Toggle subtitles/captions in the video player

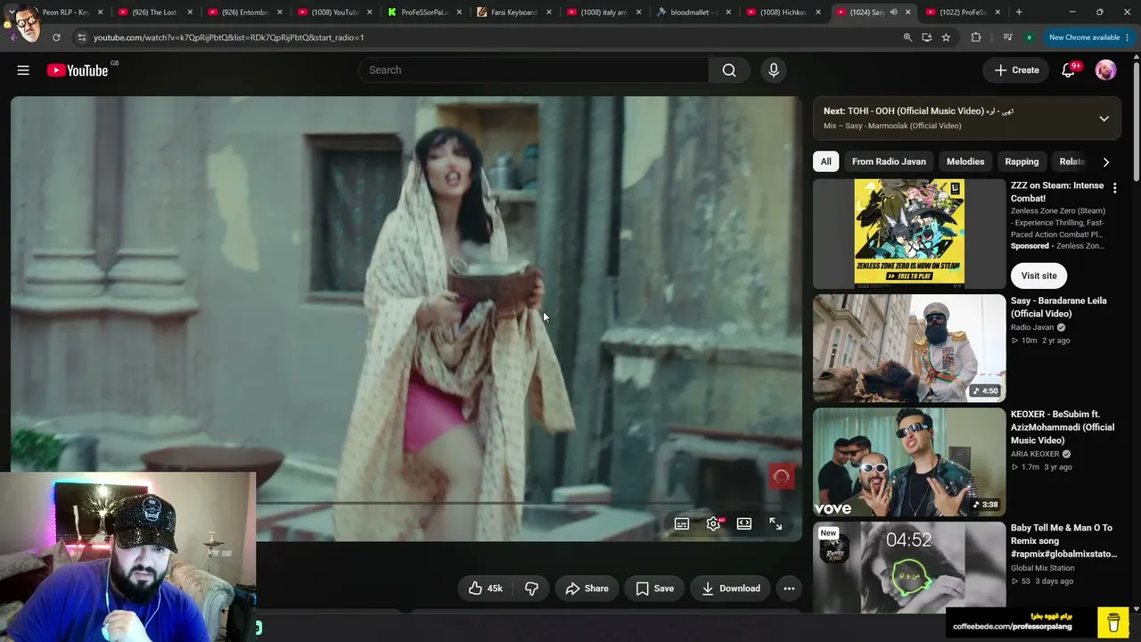[x=682, y=524]
